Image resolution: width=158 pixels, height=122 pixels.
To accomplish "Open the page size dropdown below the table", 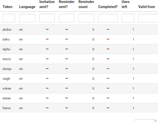I will point(145,120).
